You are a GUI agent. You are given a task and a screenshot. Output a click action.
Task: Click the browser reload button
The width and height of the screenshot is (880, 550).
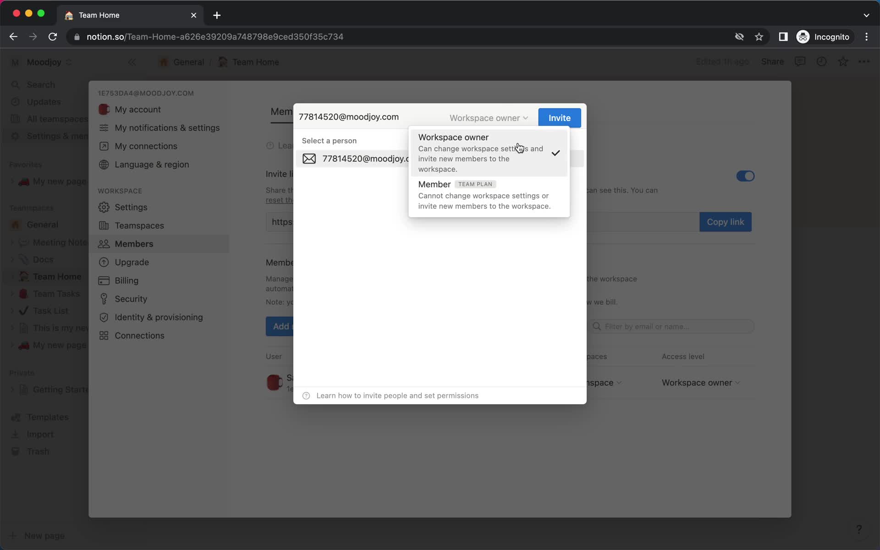click(x=53, y=37)
